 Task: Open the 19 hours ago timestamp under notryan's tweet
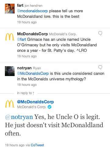point(27,85)
